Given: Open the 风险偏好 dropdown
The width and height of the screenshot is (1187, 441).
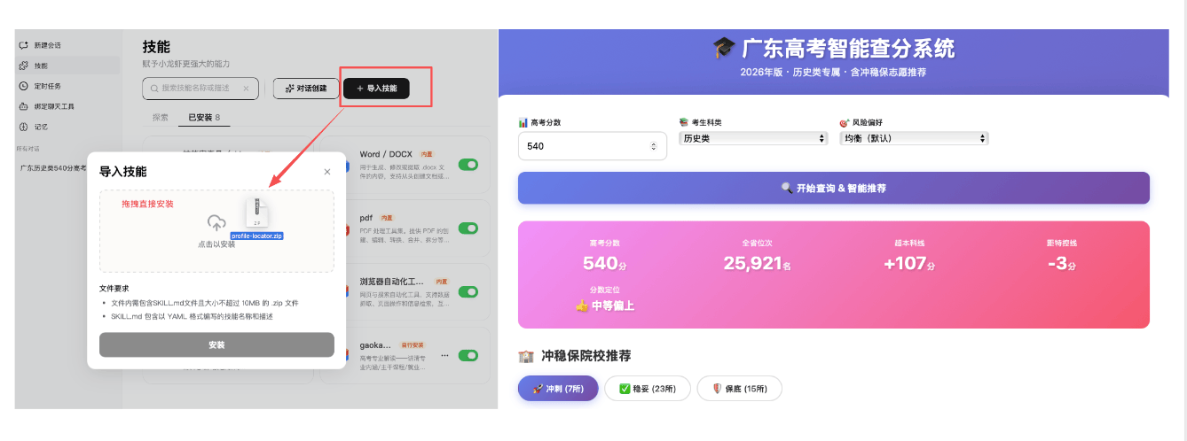Looking at the screenshot, I should click(913, 138).
